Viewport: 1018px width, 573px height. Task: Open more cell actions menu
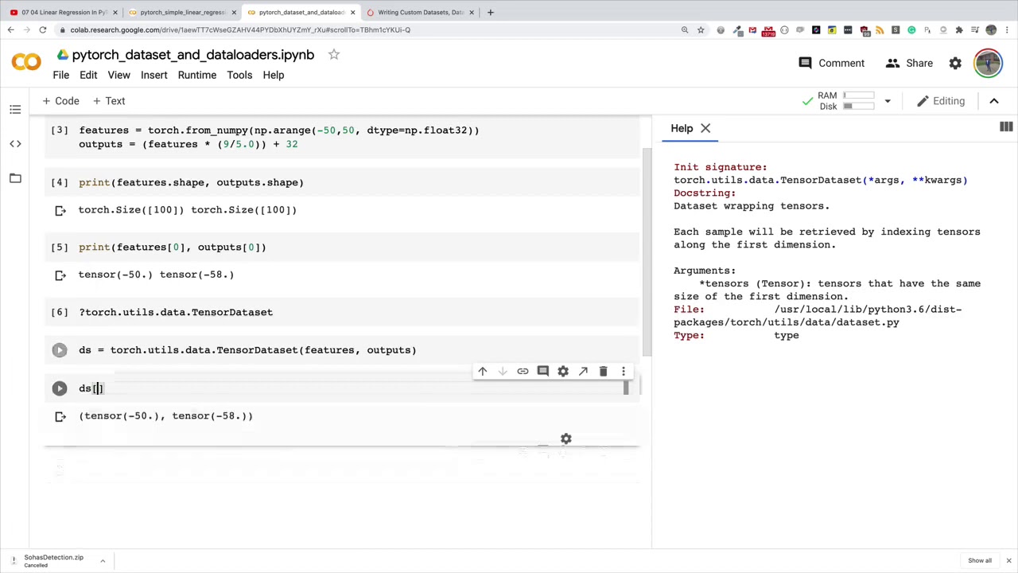624,371
